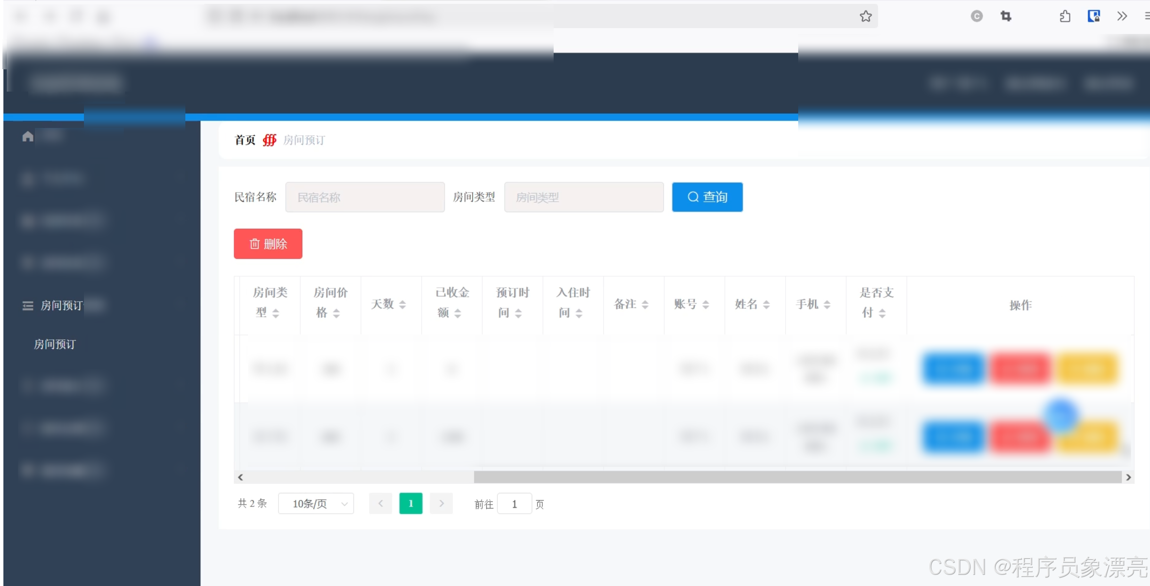
Task: Open the 10条/页 page size dropdown
Action: pyautogui.click(x=316, y=504)
